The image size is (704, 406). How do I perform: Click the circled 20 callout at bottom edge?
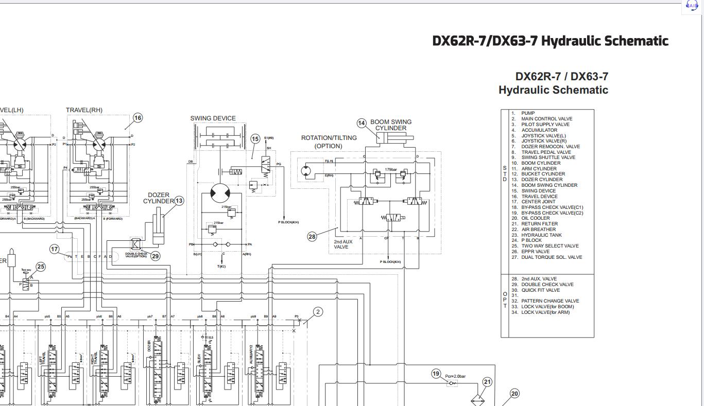click(x=514, y=394)
